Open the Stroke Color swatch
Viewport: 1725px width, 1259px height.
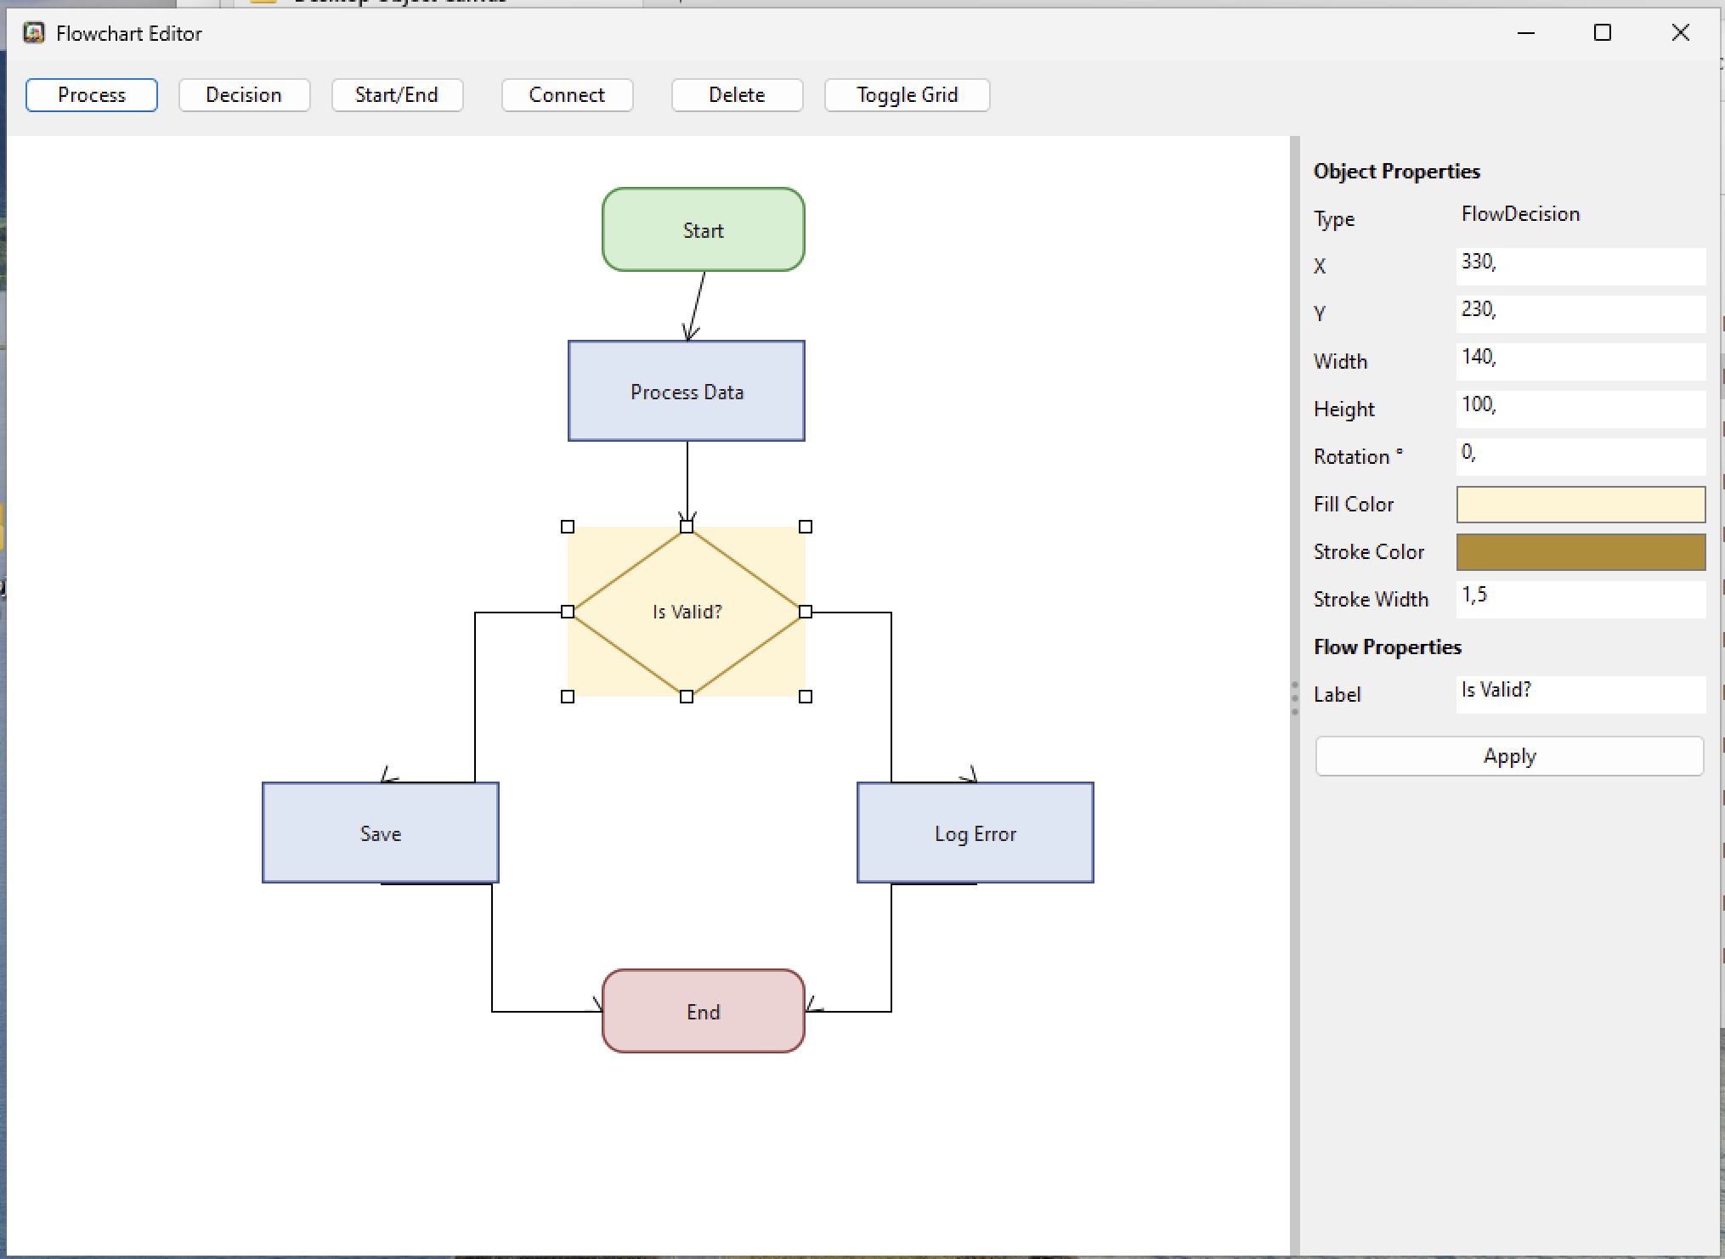pyautogui.click(x=1580, y=552)
